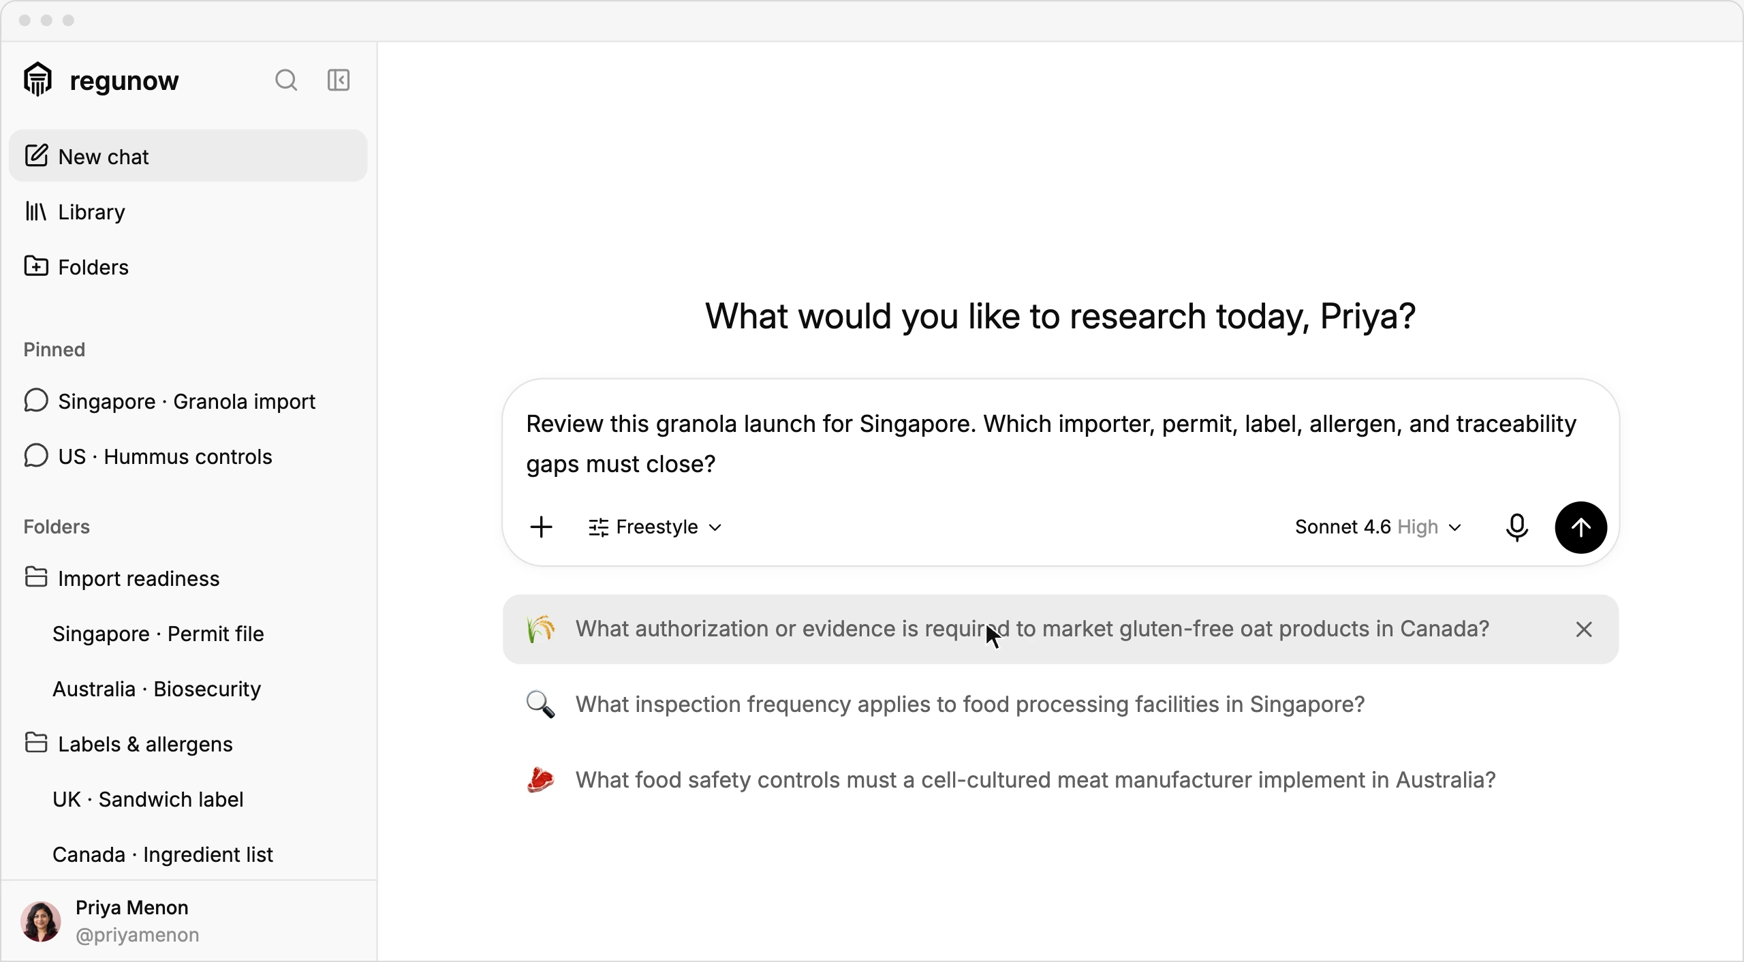The width and height of the screenshot is (1744, 962).
Task: Collapse the sidebar with the panel icon
Action: coord(339,80)
